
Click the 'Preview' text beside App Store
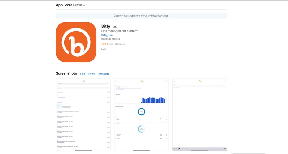tap(79, 5)
